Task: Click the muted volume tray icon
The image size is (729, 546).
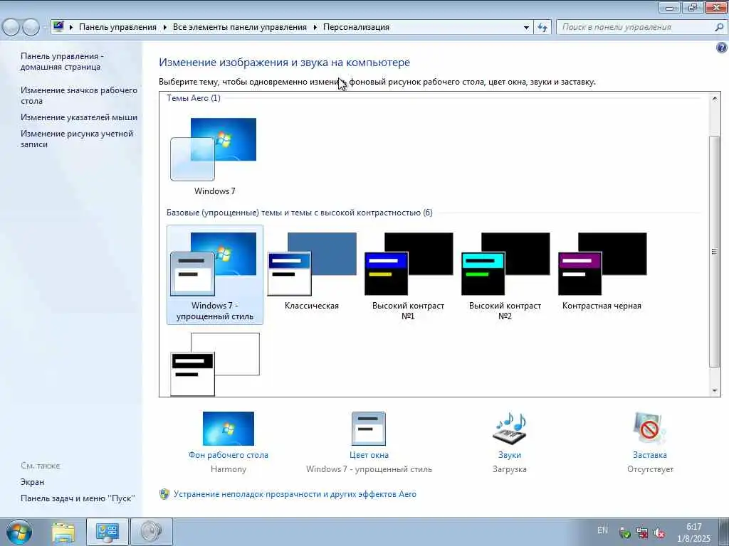Action: coord(659,533)
